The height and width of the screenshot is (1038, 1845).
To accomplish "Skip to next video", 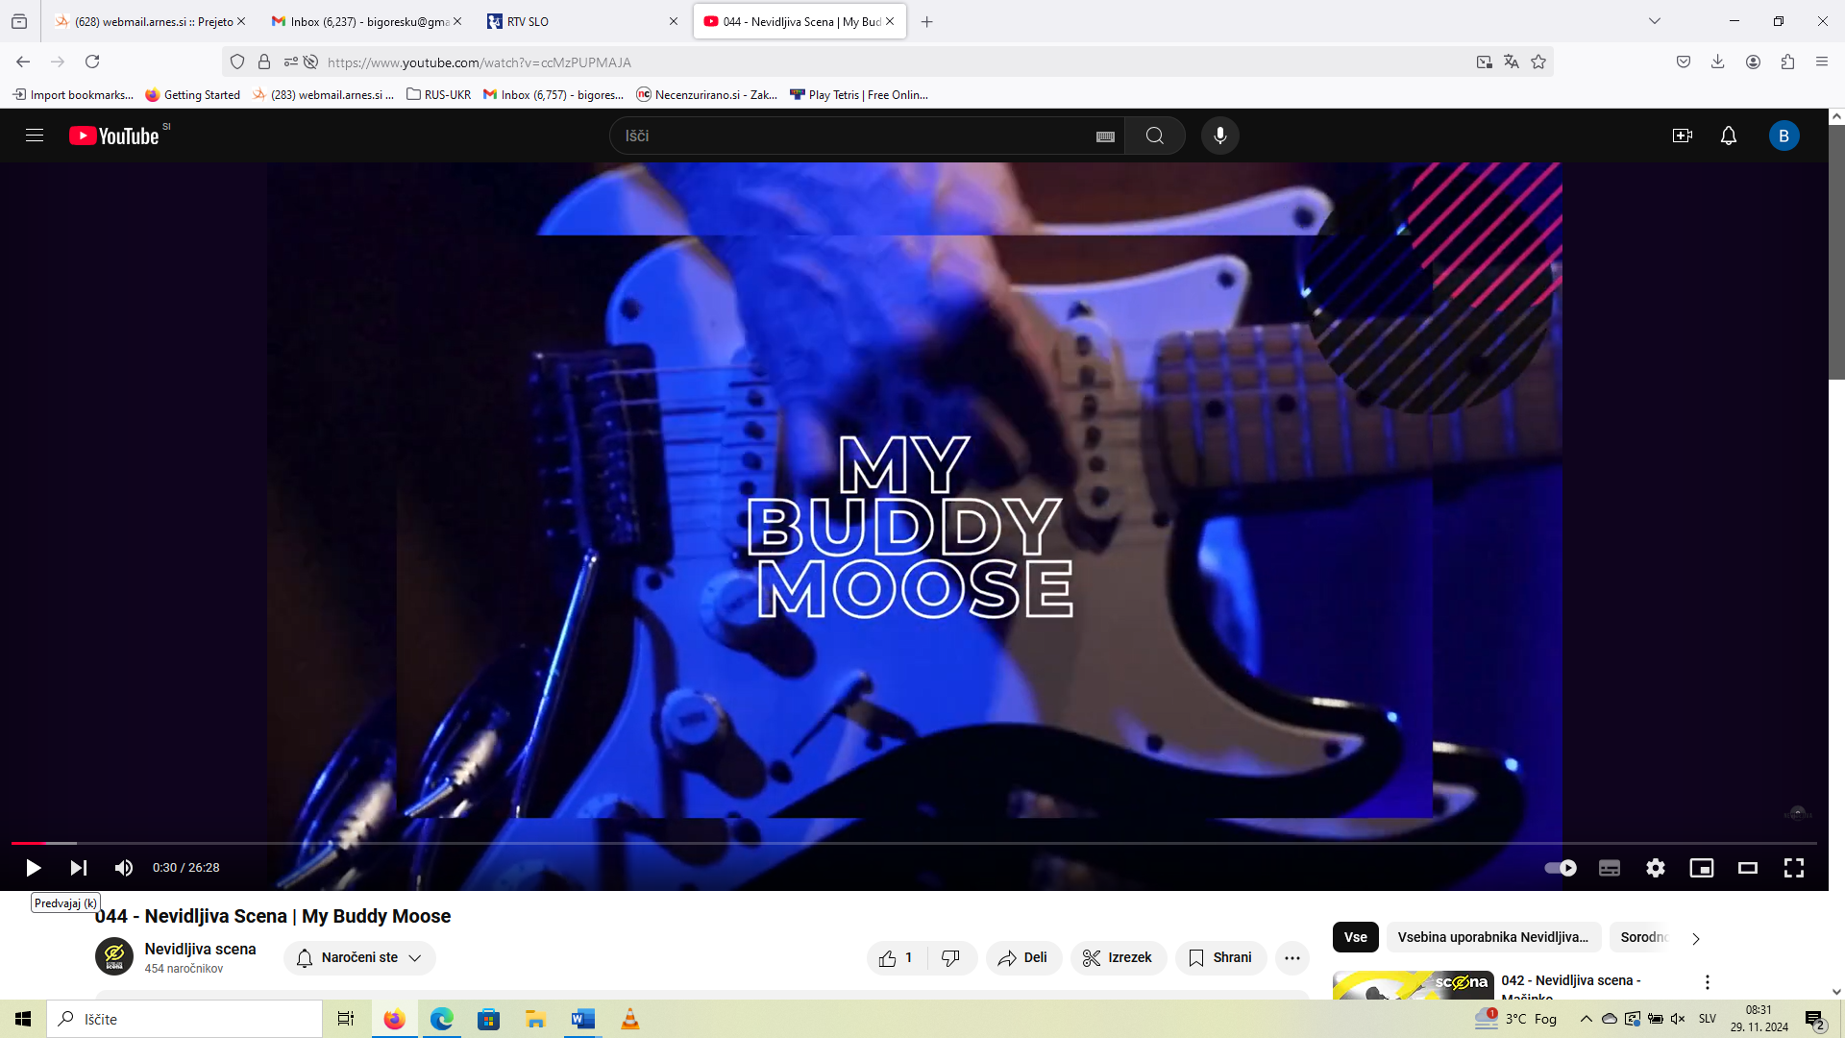I will click(79, 868).
